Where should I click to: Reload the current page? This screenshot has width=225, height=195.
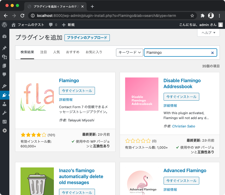(x=22, y=16)
